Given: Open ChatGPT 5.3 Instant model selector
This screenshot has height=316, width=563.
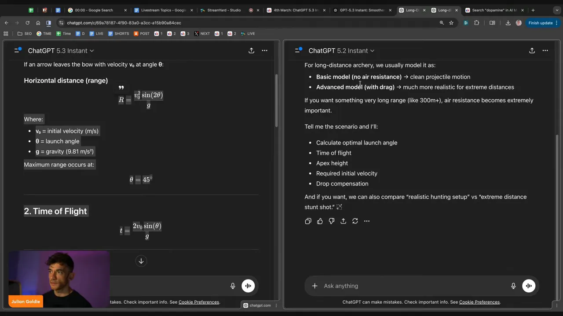Looking at the screenshot, I should [61, 50].
